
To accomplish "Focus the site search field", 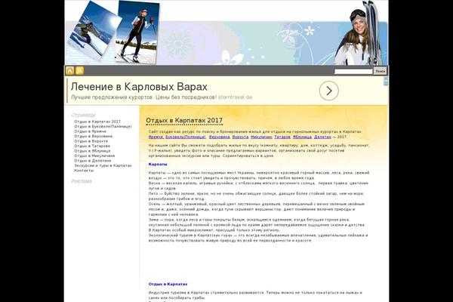I will tap(353, 71).
